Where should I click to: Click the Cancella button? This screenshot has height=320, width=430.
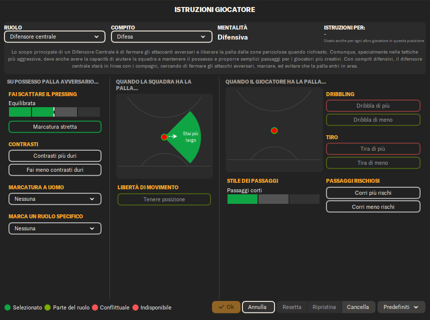(357, 307)
